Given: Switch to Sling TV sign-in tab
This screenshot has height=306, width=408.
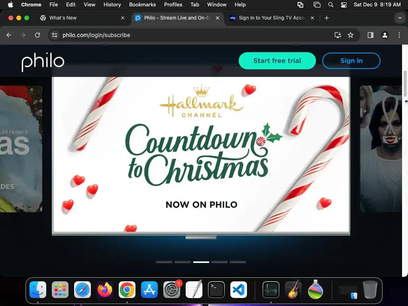Looking at the screenshot, I should [272, 18].
